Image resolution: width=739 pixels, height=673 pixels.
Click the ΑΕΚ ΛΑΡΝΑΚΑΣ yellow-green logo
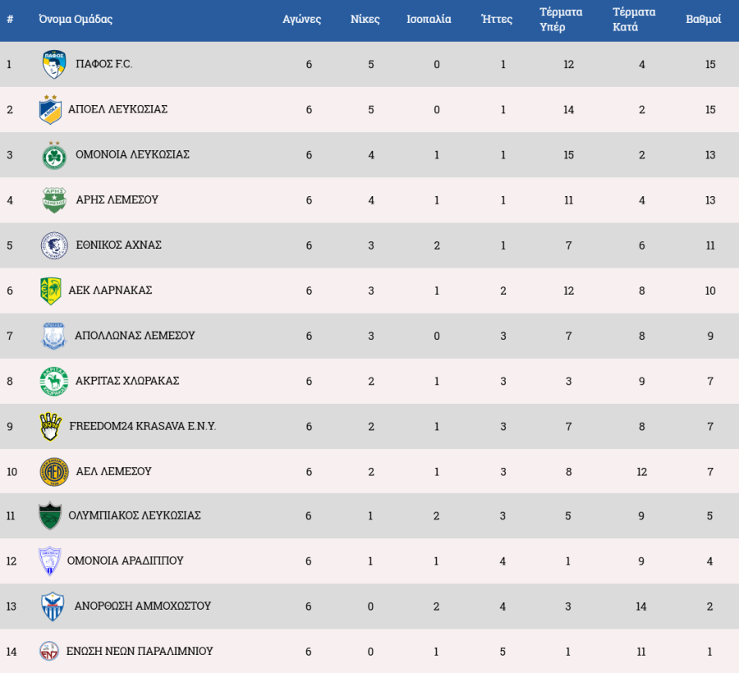[51, 291]
